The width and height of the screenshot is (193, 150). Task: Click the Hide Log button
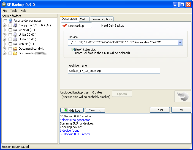coord(72,110)
